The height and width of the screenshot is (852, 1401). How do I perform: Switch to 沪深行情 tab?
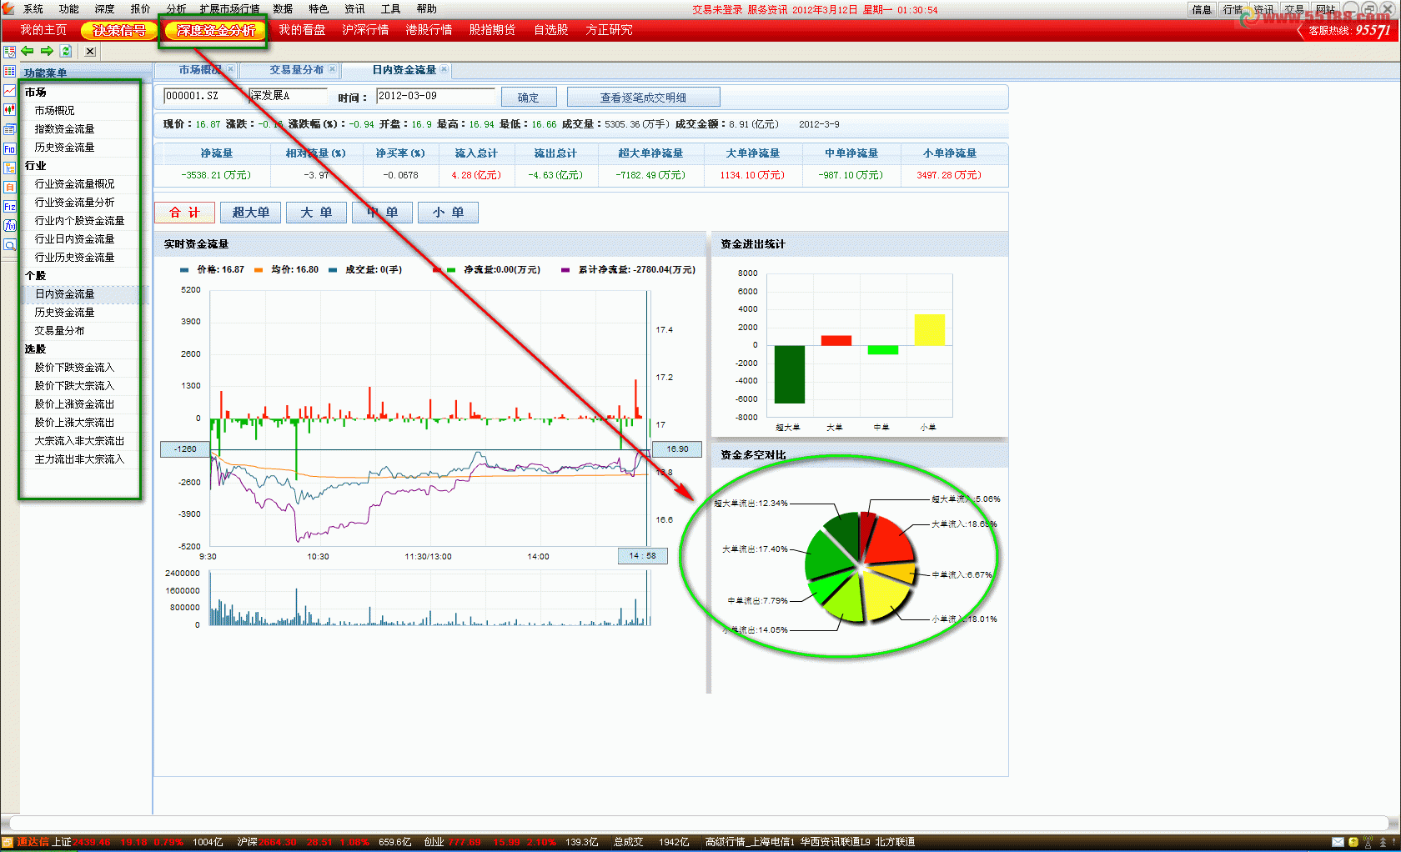(365, 30)
